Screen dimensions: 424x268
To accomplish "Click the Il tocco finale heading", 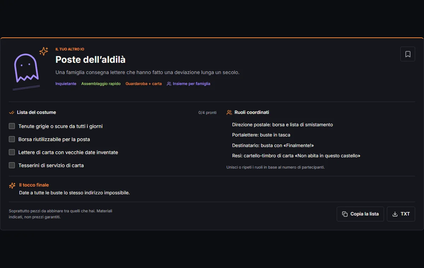I will 34,185.
